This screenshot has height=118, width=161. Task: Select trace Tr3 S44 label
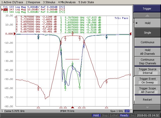click(34, 12)
